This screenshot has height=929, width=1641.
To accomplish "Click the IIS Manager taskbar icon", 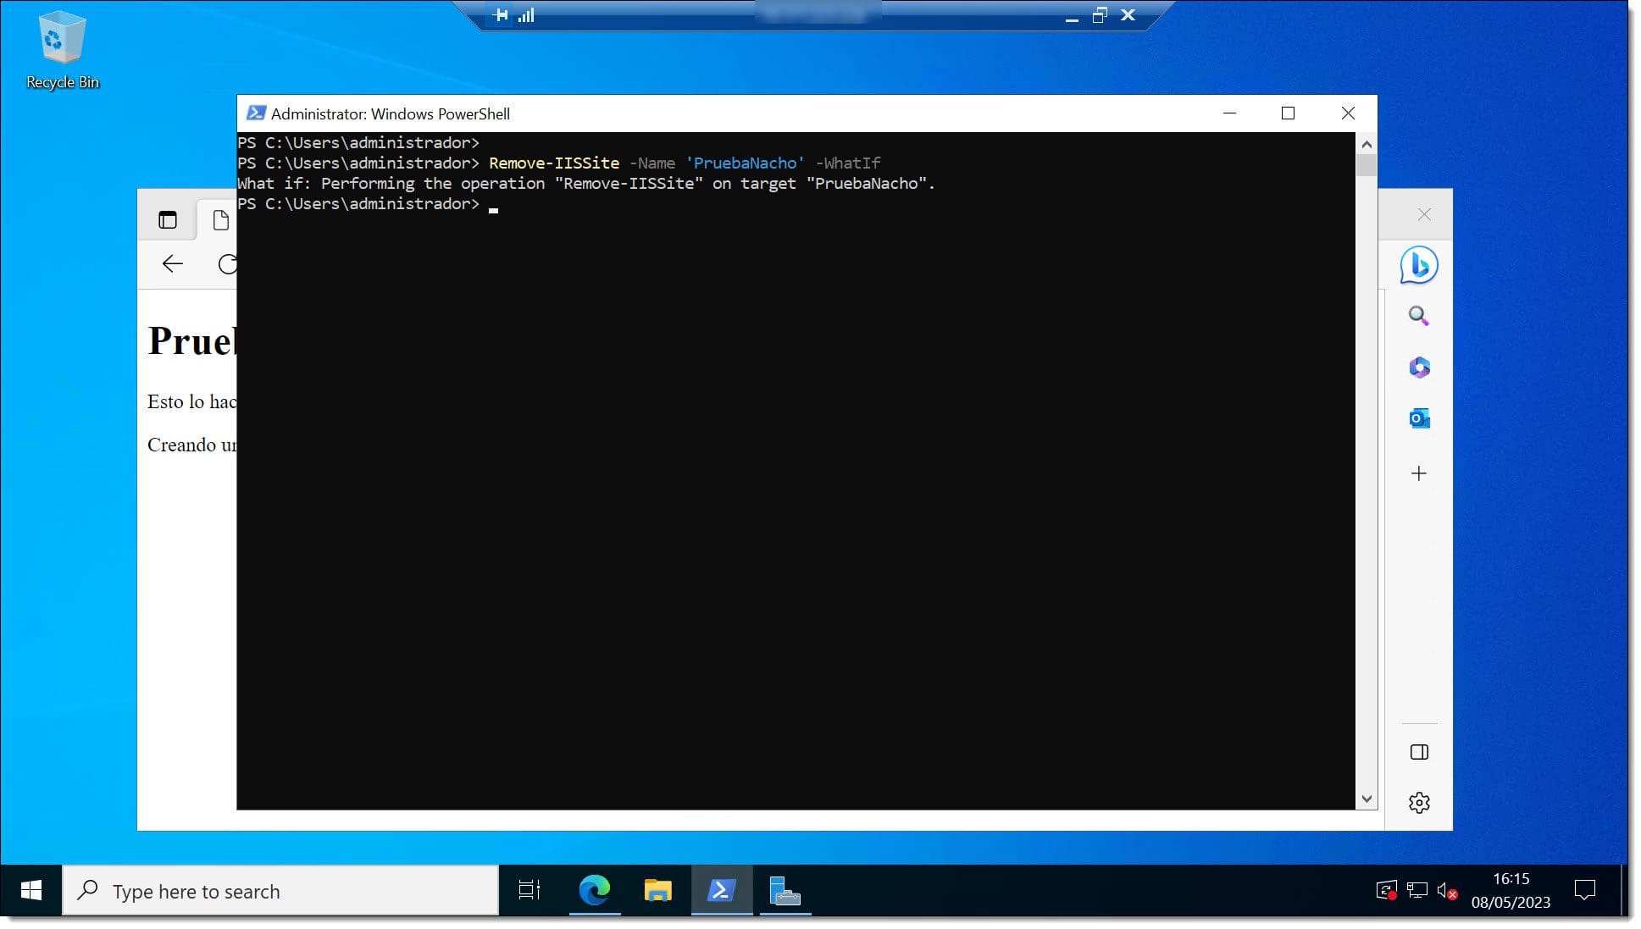I will tap(784, 891).
